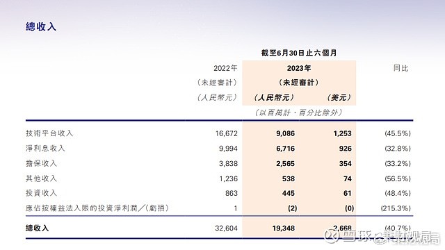Click the 截至6月30日止六個月 period header
The image size is (445, 250).
point(299,53)
